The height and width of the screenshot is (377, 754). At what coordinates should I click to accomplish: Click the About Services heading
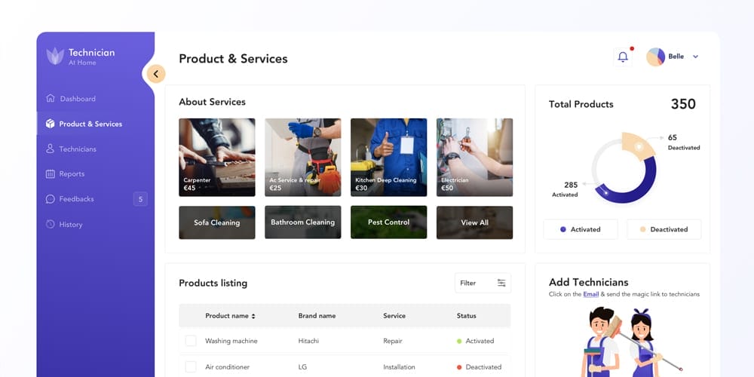tap(212, 102)
